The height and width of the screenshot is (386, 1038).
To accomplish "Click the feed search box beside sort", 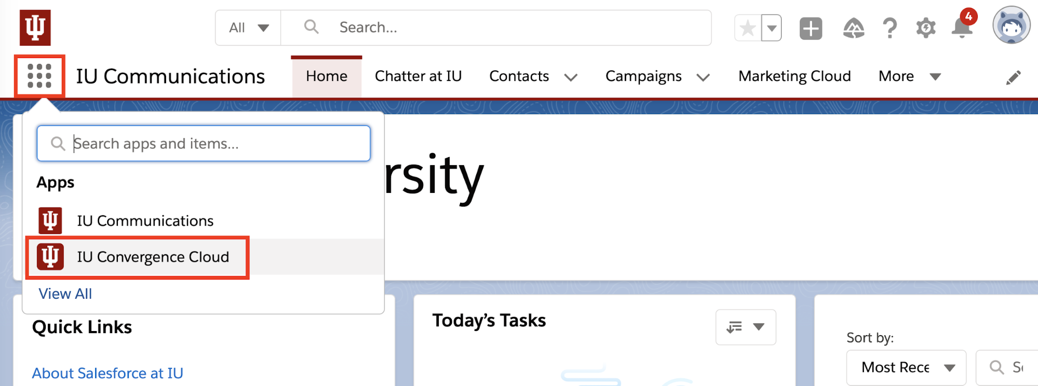I will [1007, 367].
